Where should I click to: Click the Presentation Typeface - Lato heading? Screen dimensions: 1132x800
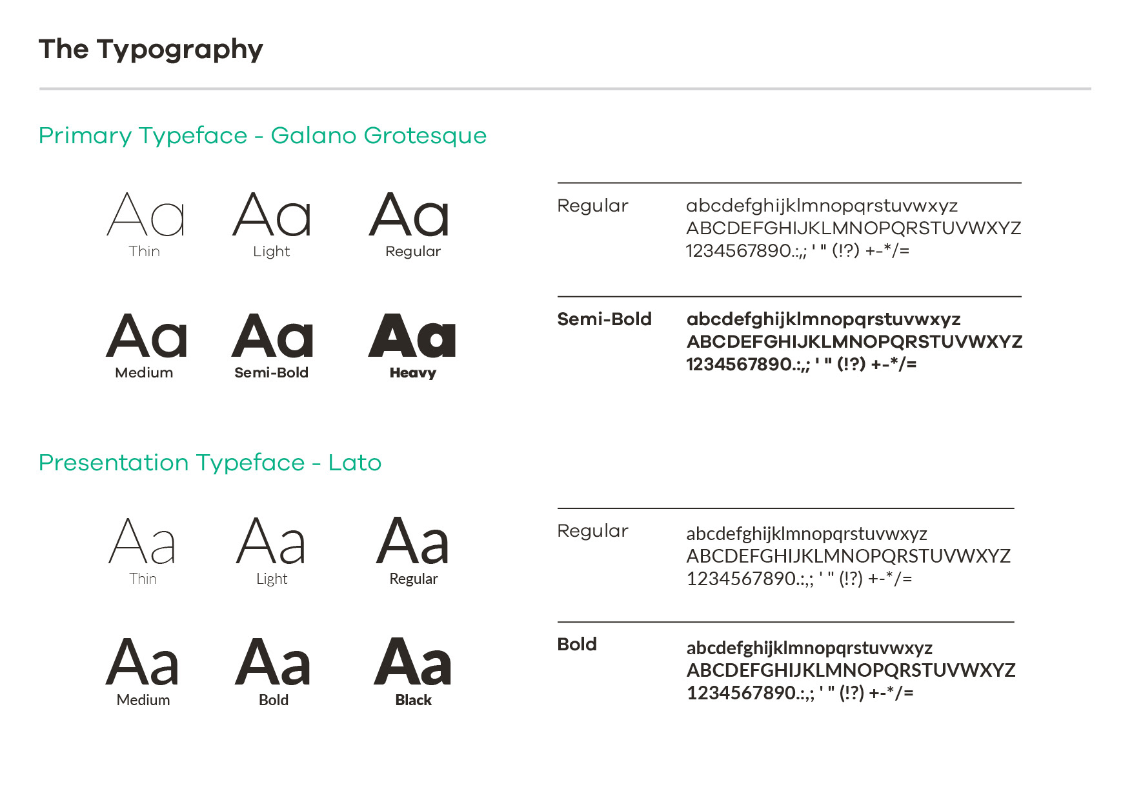coord(210,463)
